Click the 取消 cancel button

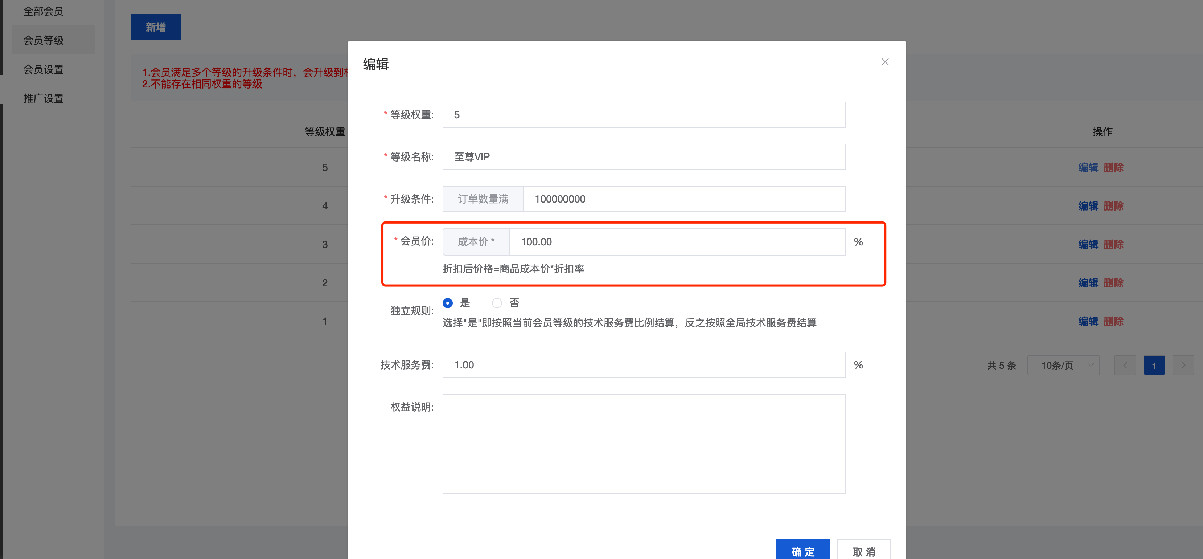point(863,551)
